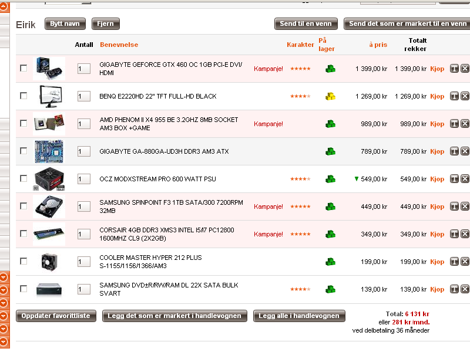Click the T icon for BENQ E2220HD row
470x352 pixels.
(454, 96)
